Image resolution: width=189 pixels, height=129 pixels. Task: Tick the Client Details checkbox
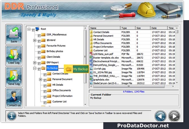(39, 58)
